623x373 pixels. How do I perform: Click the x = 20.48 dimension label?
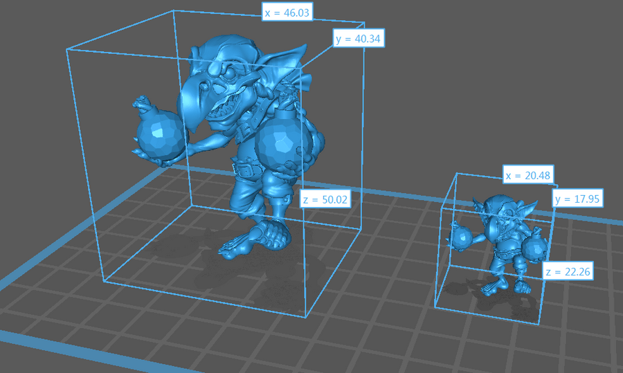click(527, 176)
